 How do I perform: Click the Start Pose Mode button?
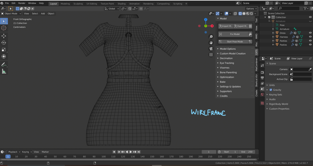(x=235, y=42)
